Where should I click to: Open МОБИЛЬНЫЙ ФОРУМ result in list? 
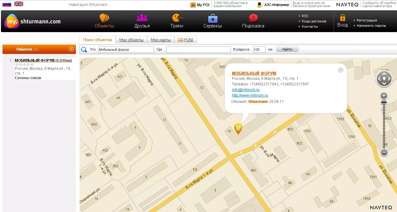pos(43,60)
